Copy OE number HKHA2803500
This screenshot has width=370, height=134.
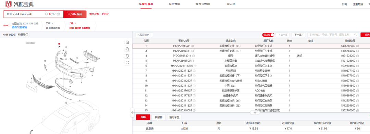tap(193, 61)
